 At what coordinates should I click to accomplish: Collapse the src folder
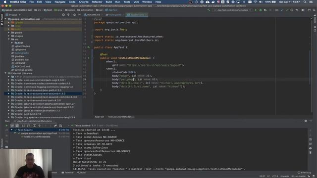(x=9, y=40)
